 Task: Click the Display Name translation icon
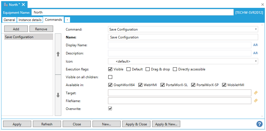(x=255, y=45)
